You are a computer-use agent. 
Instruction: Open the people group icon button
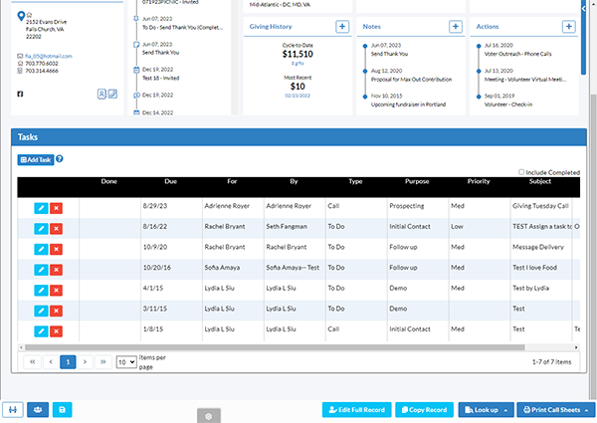tap(38, 410)
